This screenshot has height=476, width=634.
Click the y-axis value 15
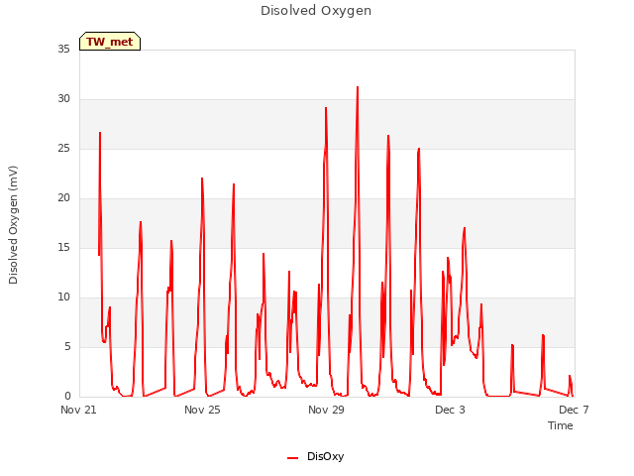click(63, 247)
